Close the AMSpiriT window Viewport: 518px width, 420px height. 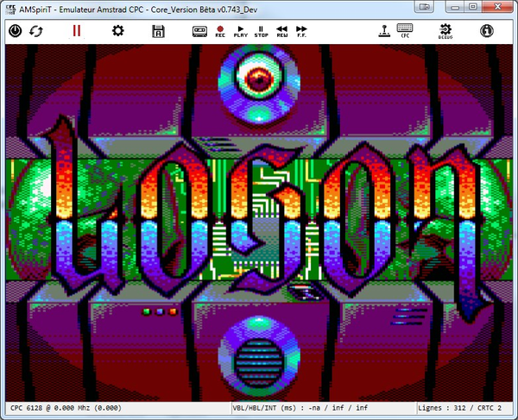coord(497,6)
